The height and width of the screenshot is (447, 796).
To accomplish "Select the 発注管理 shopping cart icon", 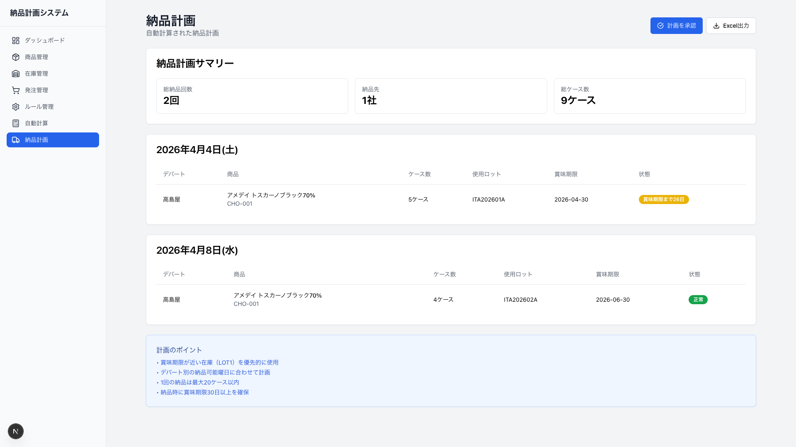I will tap(16, 90).
